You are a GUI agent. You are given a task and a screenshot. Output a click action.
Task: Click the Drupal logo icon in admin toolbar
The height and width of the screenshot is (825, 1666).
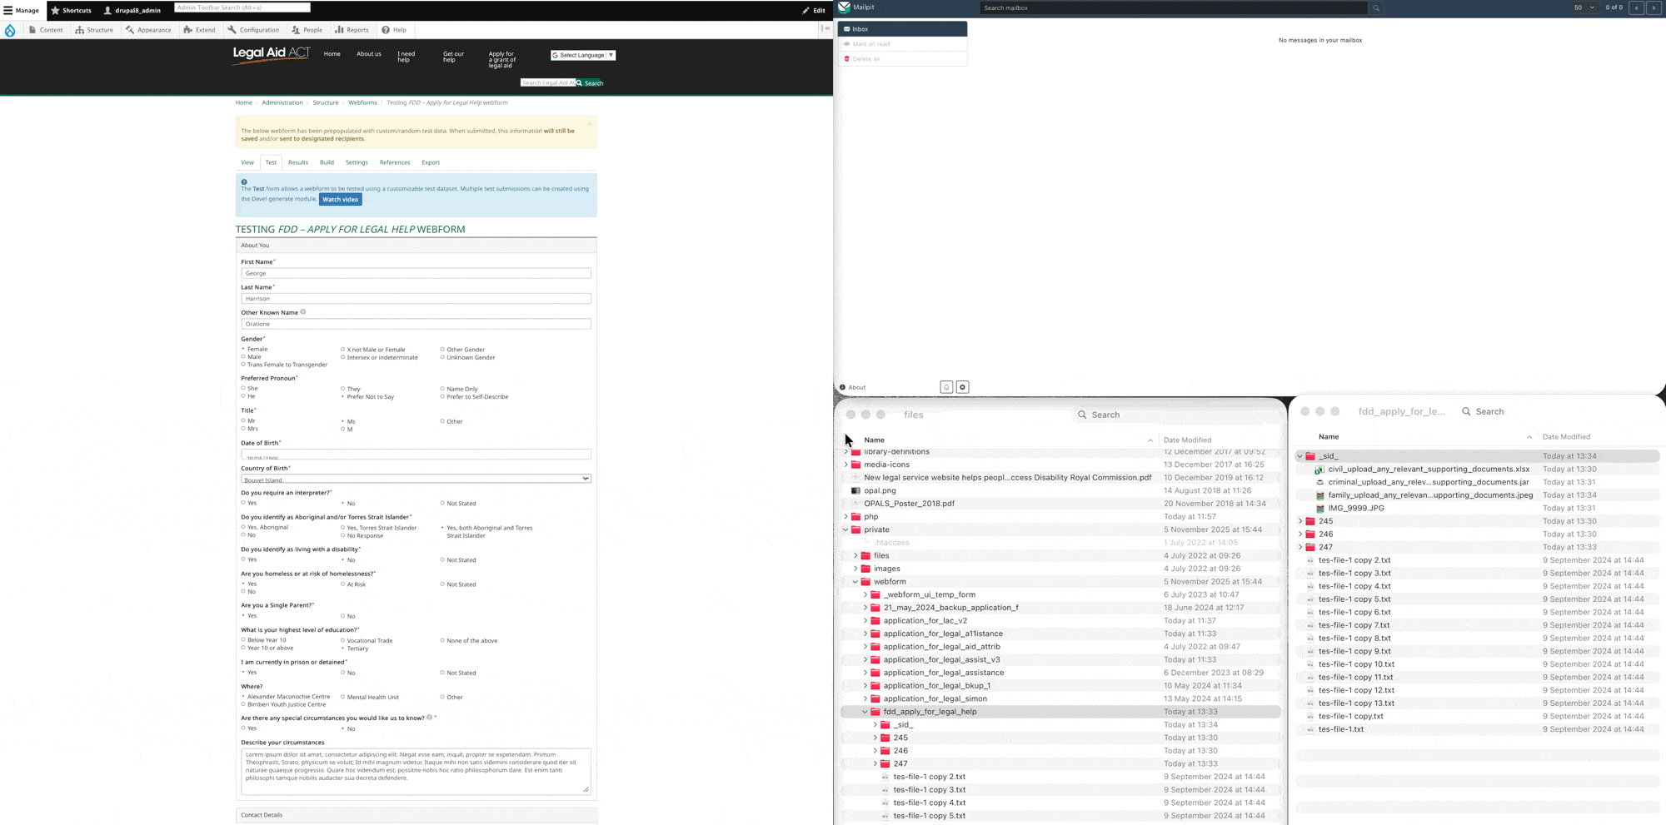click(10, 31)
